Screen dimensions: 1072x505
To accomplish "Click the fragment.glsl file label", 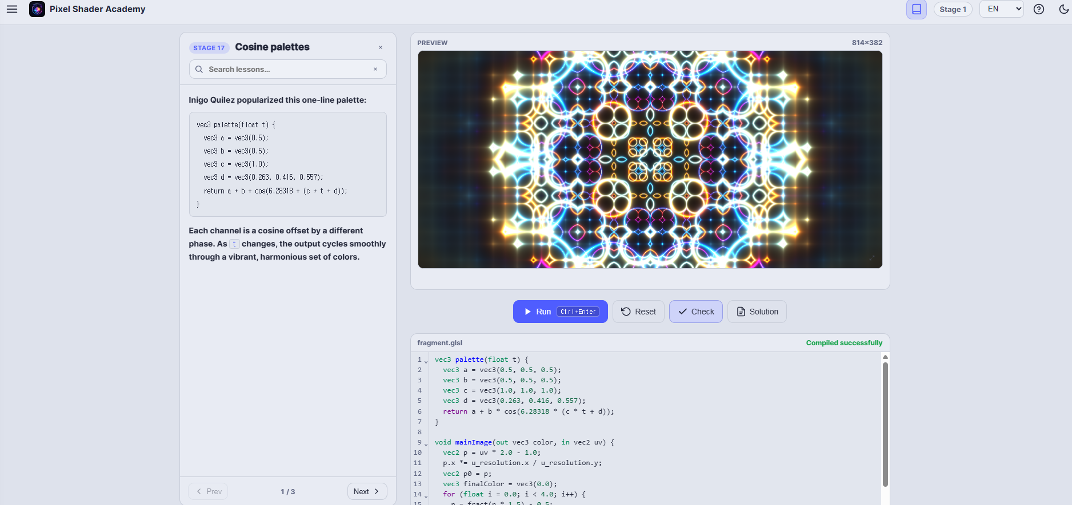I will pyautogui.click(x=439, y=343).
